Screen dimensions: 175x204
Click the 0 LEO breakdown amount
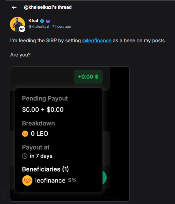pos(39,134)
